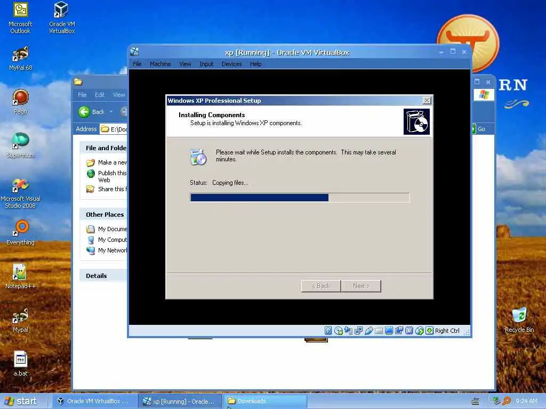Image resolution: width=546 pixels, height=409 pixels.
Task: Click Share this folder link
Action: (113, 189)
